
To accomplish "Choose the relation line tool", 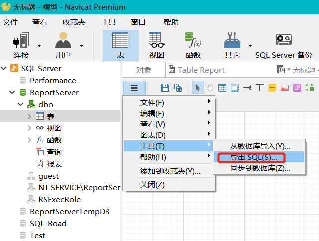I will [247, 88].
